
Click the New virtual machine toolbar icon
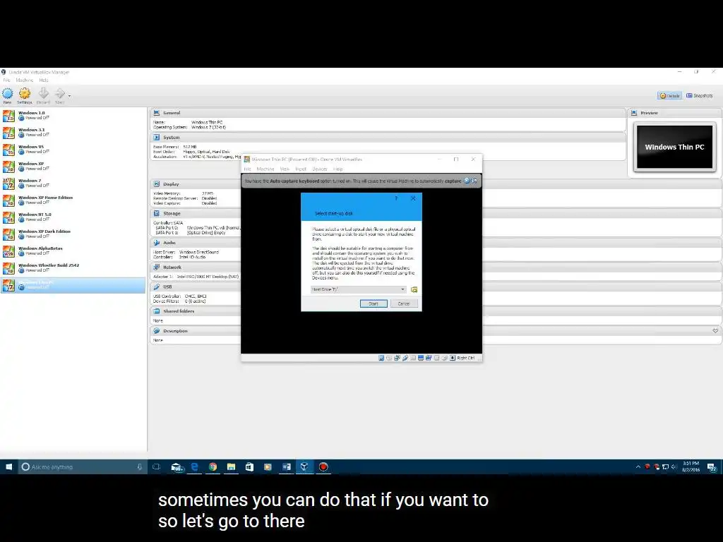(7, 95)
